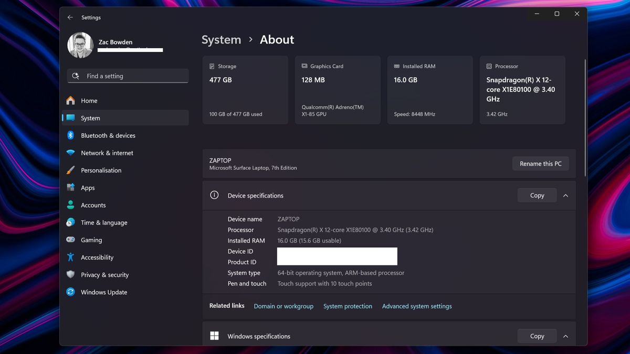Open the Accounts settings icon
The image size is (630, 354).
(x=70, y=205)
